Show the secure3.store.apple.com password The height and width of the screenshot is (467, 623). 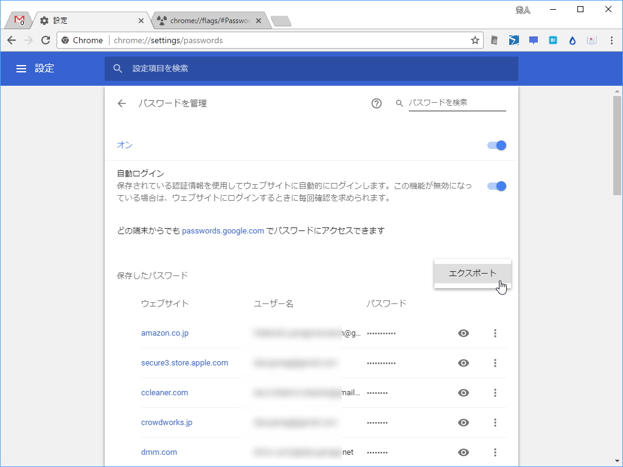[x=463, y=363]
